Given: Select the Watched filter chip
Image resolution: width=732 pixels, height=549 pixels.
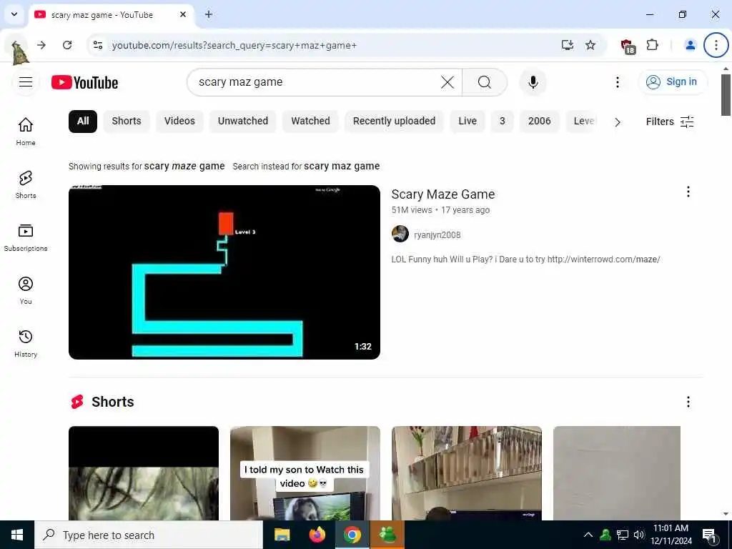Looking at the screenshot, I should point(310,122).
